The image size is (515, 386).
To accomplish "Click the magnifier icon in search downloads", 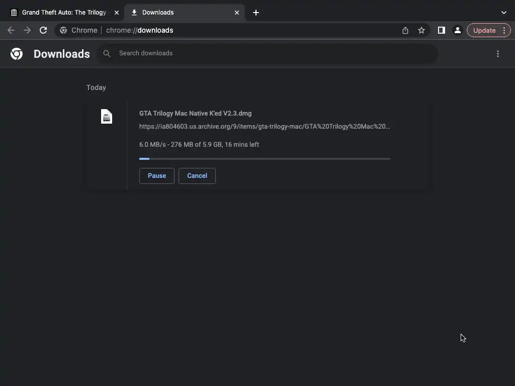I will click(107, 53).
